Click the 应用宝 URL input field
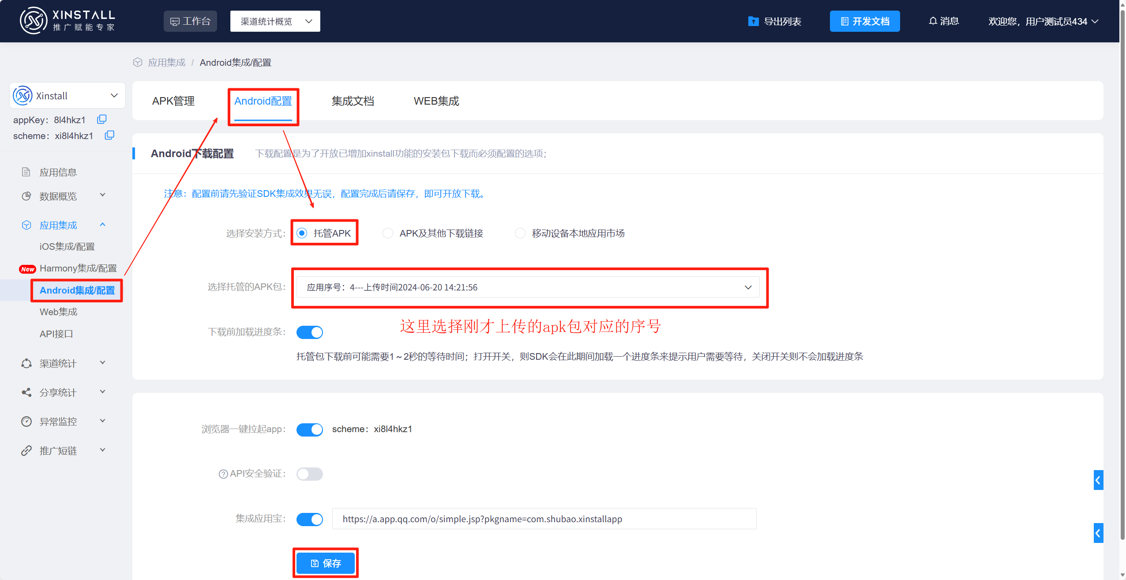 (x=544, y=519)
